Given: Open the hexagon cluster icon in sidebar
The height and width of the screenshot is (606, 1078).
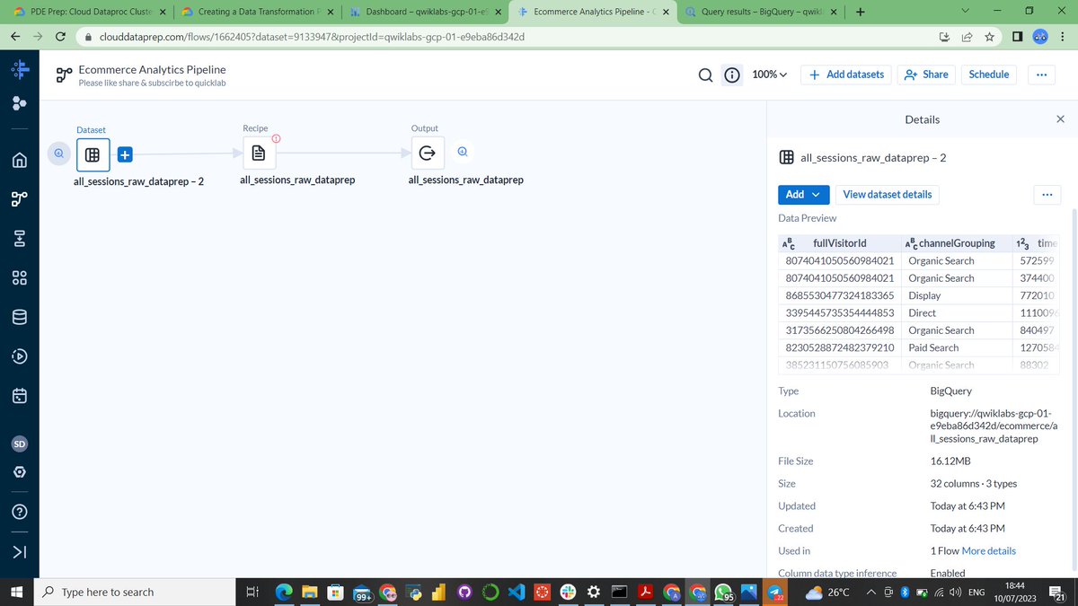Looking at the screenshot, I should 20,102.
